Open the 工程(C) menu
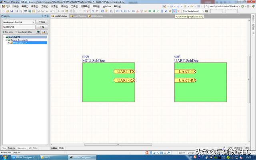This screenshot has height=160, width=256. click(x=44, y=6)
